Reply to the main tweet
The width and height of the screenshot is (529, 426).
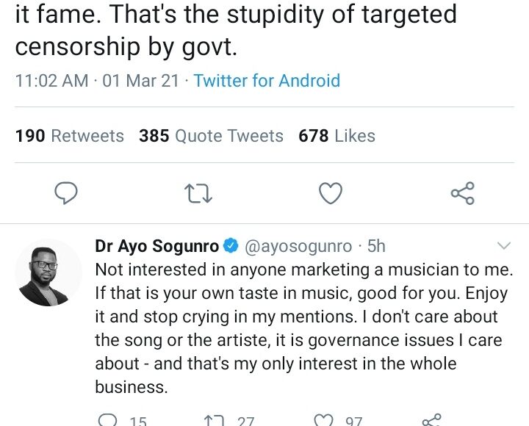click(x=67, y=193)
